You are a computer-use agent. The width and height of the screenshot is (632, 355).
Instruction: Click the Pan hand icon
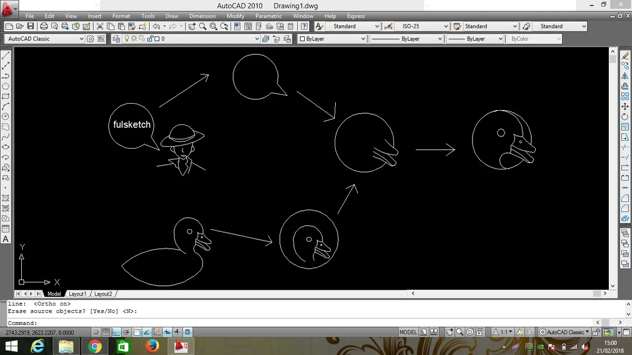[192, 26]
